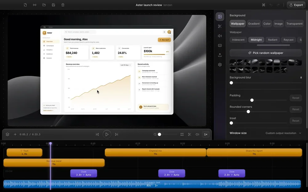
Task: Select the last wallpaper thumbnail in top row
Action: 298,62
